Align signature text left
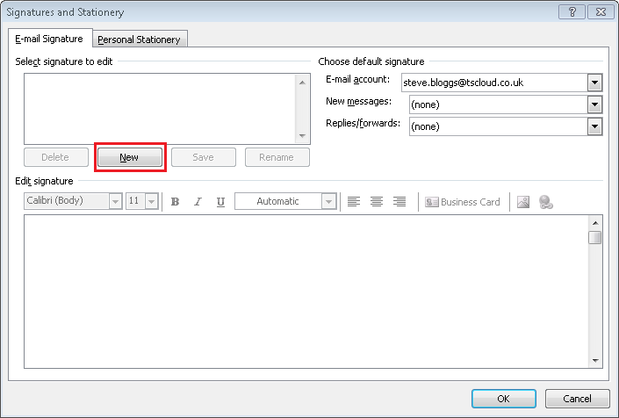The width and height of the screenshot is (619, 418). (354, 202)
